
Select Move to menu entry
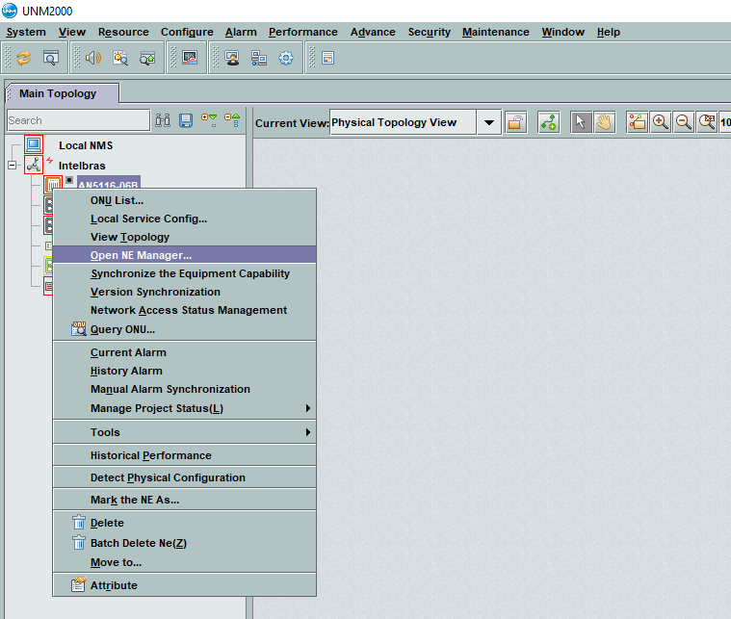pos(185,562)
